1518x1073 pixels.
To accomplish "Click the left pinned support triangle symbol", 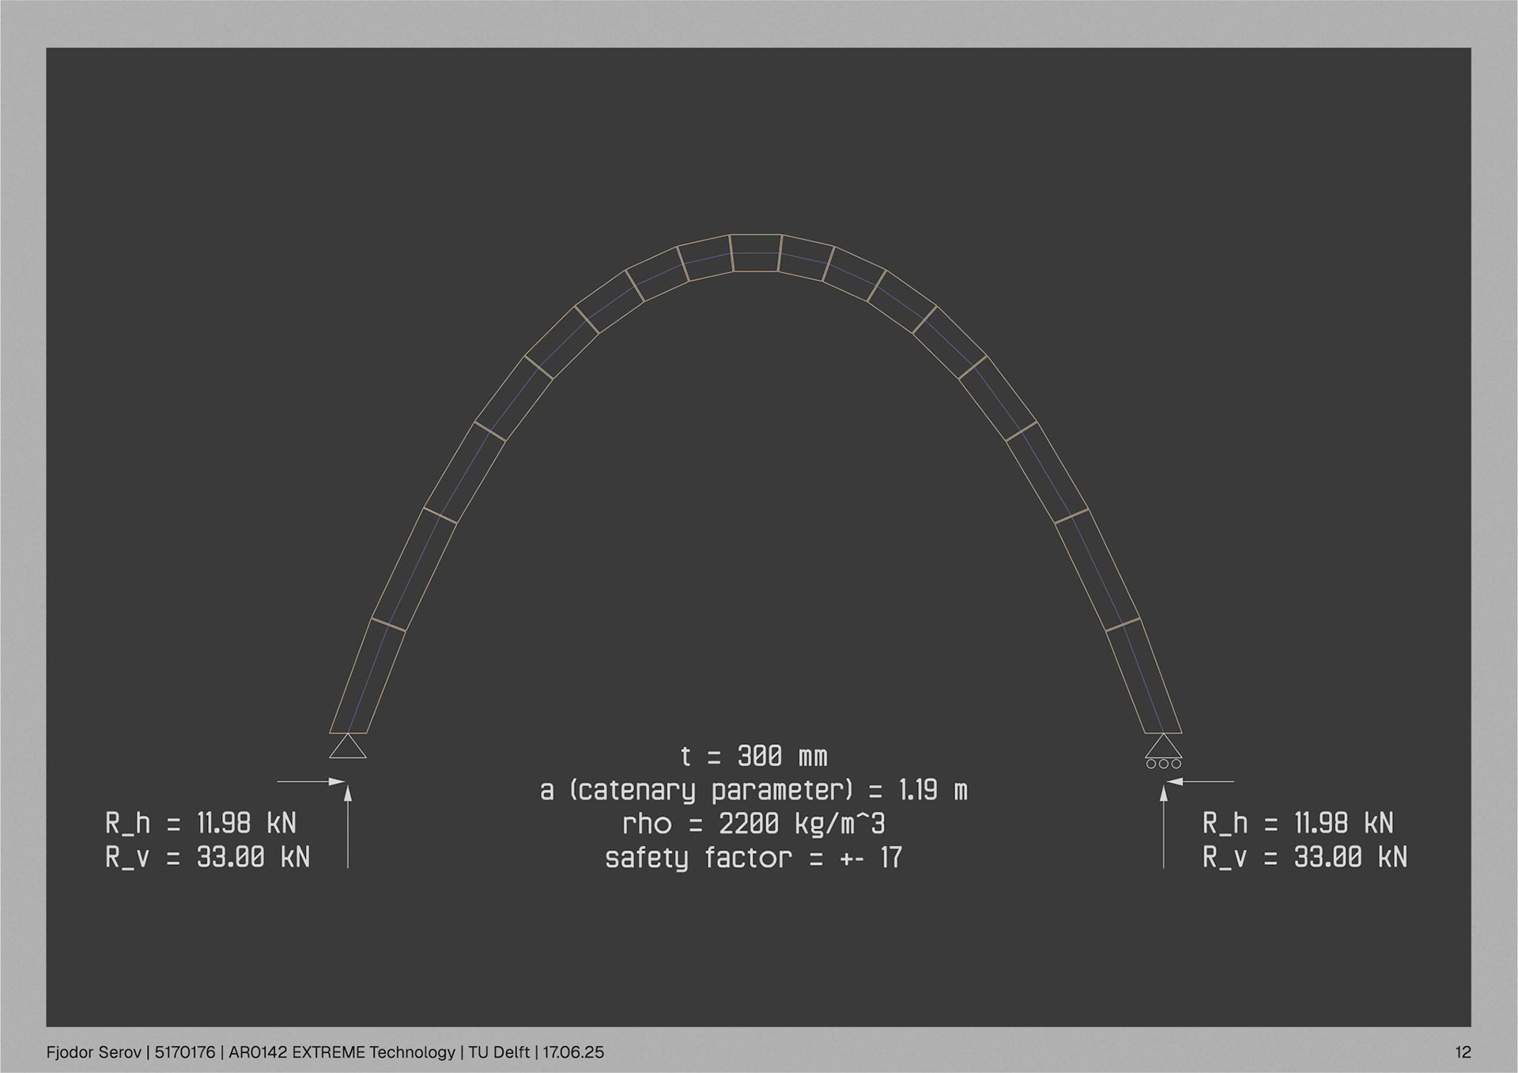I will pyautogui.click(x=348, y=747).
